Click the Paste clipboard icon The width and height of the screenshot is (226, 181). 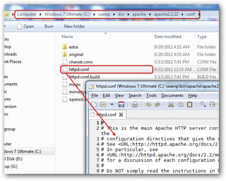point(190,105)
